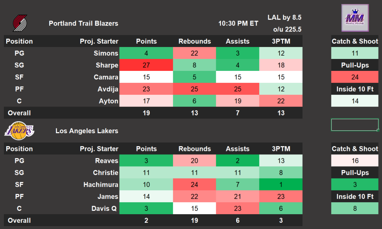The width and height of the screenshot is (382, 229).
Task: Select the Los Angeles Lakers team name
Action: coord(87,130)
